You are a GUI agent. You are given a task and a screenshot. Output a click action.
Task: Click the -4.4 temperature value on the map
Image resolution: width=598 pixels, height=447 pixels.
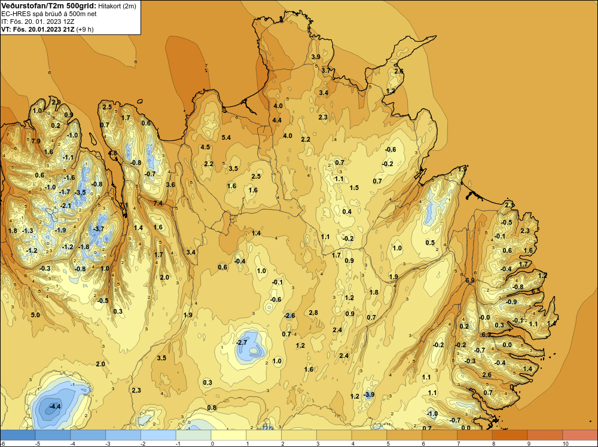tap(55, 406)
